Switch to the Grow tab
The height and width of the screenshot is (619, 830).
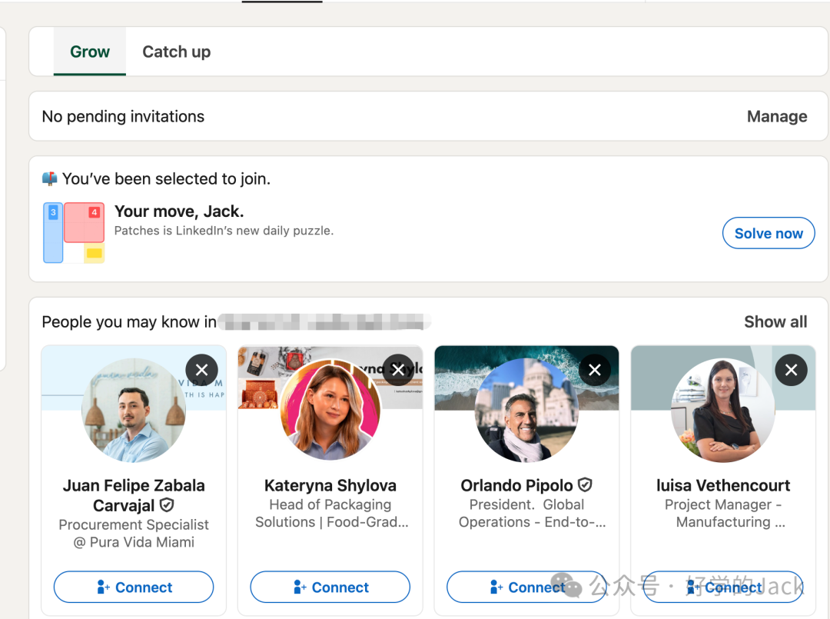click(x=89, y=52)
